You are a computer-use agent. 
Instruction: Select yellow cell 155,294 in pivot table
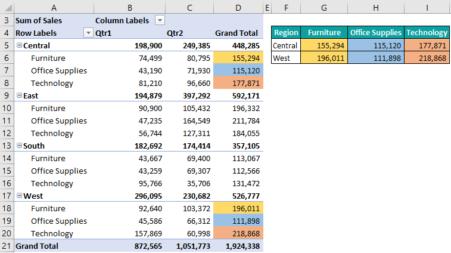[238, 58]
